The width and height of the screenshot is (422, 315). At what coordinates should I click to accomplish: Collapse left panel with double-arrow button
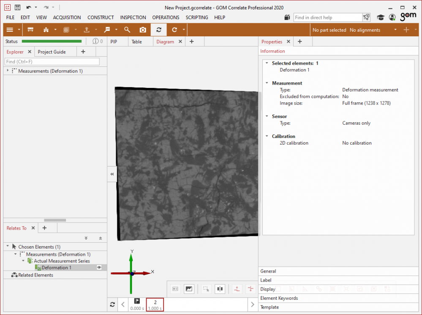tap(112, 174)
